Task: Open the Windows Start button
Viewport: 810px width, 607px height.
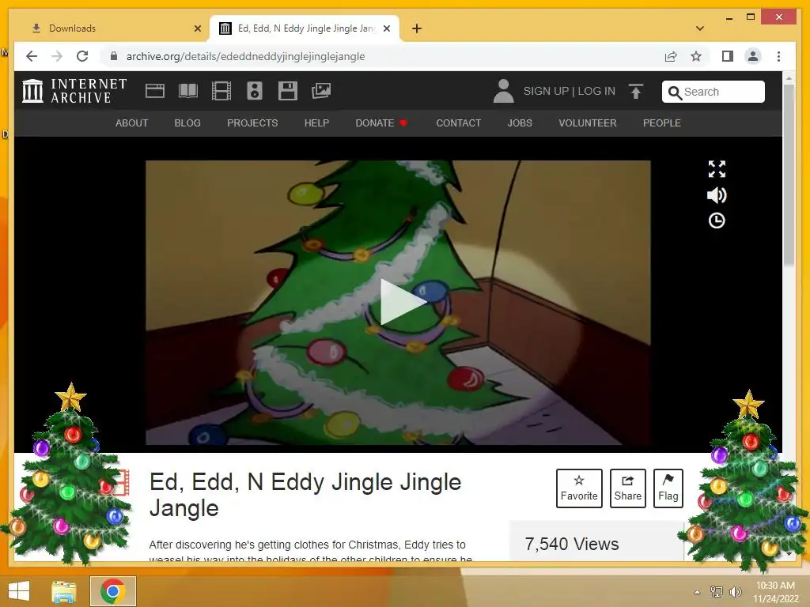Action: coord(19,591)
